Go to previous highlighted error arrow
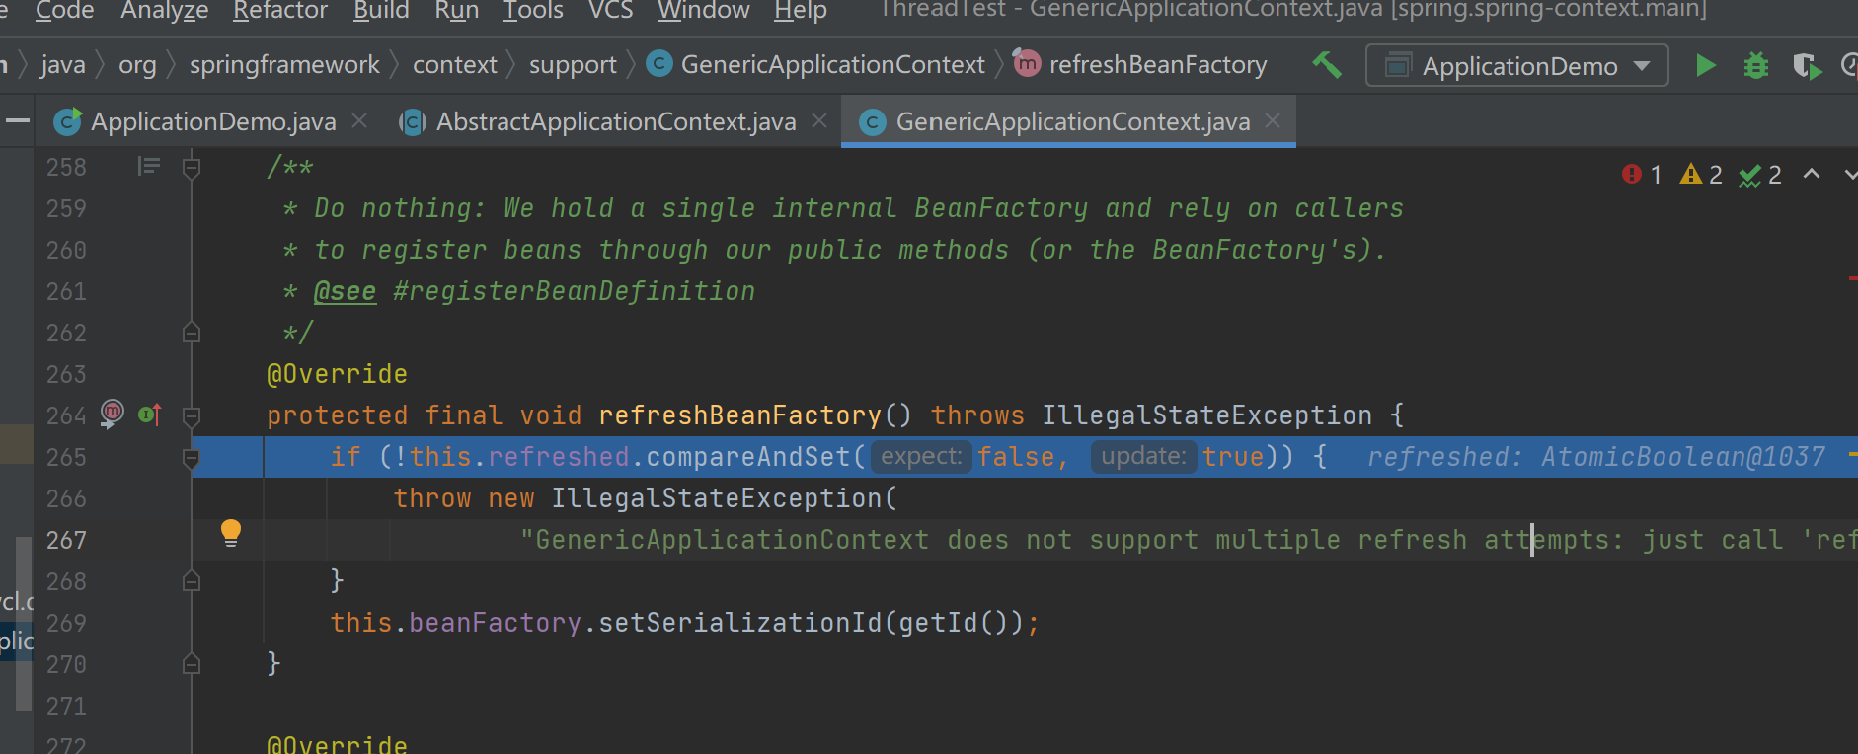Viewport: 1858px width, 754px height. point(1812,175)
